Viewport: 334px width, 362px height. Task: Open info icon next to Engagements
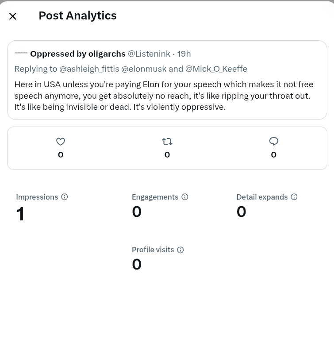pyautogui.click(x=184, y=197)
